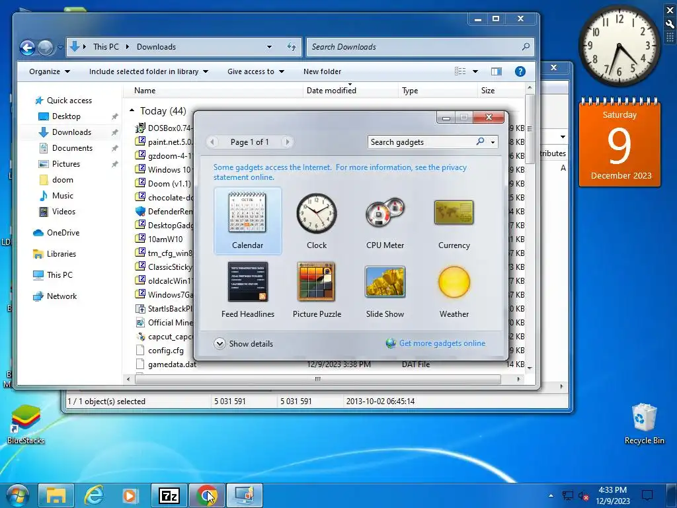This screenshot has height=508, width=677.
Task: Click the Forward button in Explorer
Action: coord(46,48)
